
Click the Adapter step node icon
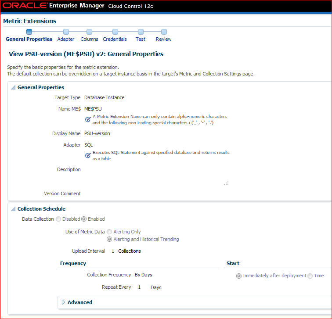coord(66,32)
